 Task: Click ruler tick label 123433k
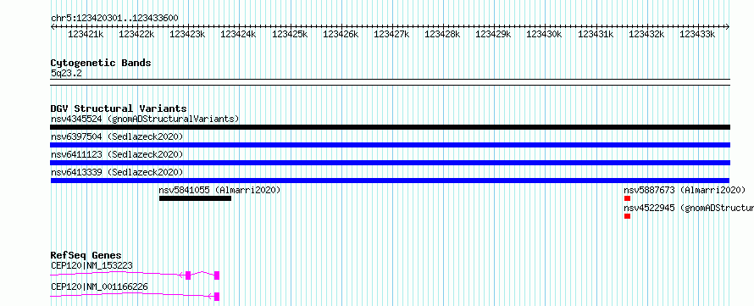click(696, 34)
